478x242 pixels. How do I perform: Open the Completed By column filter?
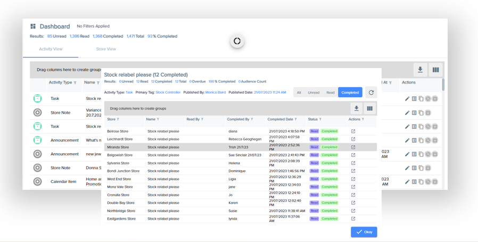[252, 120]
